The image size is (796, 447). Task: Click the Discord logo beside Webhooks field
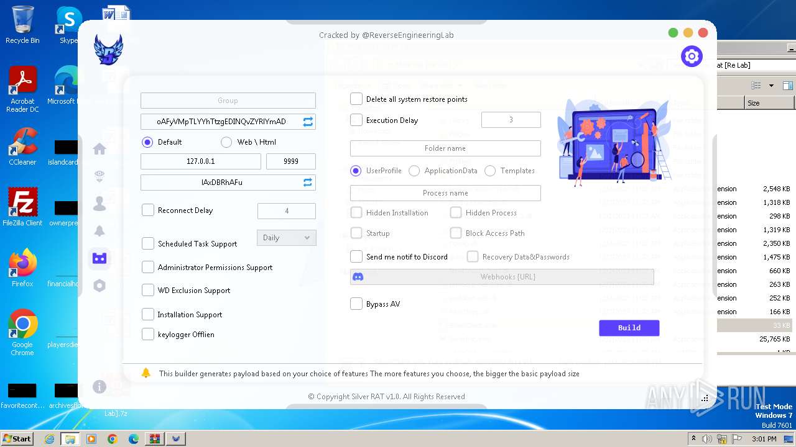pyautogui.click(x=358, y=277)
